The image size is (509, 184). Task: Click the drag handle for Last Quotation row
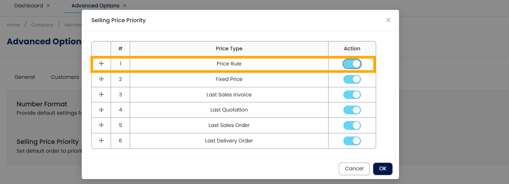(x=101, y=110)
